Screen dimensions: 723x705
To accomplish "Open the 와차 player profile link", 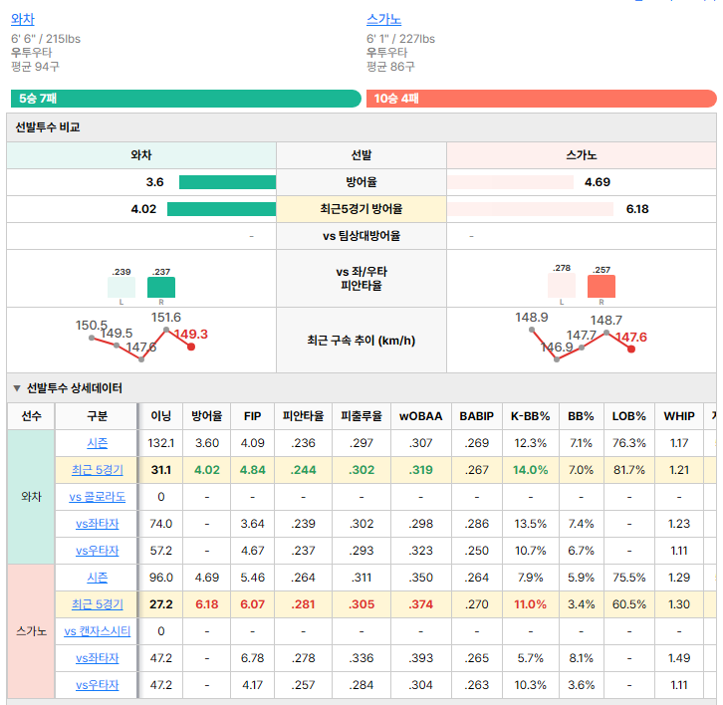I will (23, 19).
